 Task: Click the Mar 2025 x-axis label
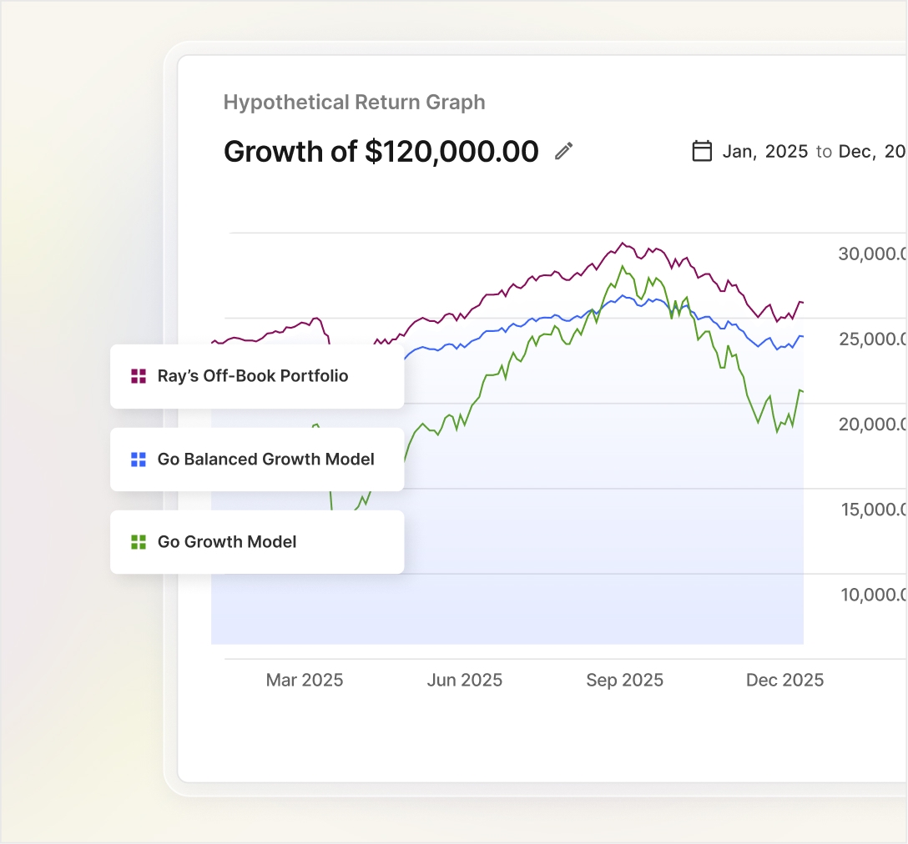[x=305, y=681]
